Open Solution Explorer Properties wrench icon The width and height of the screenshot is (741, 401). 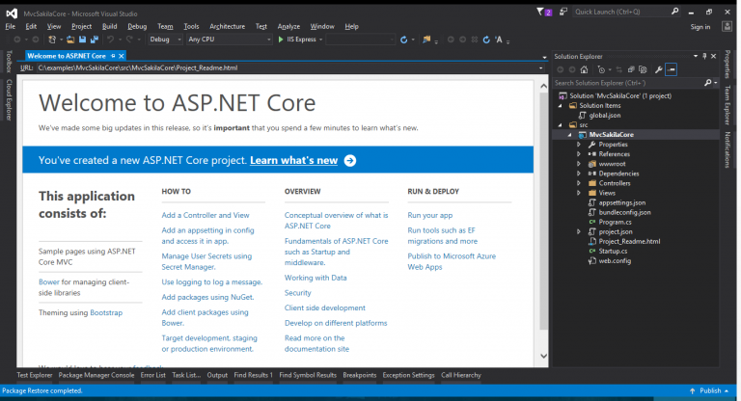658,69
